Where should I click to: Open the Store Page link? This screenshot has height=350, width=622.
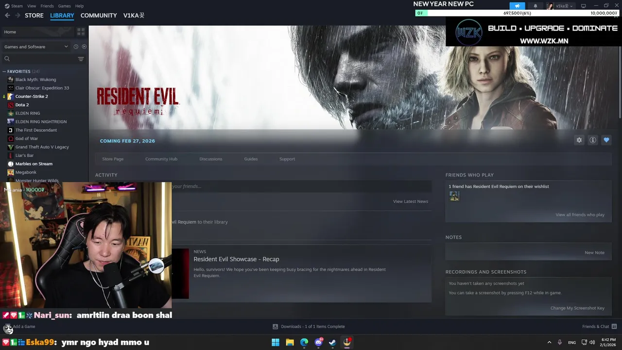113,159
